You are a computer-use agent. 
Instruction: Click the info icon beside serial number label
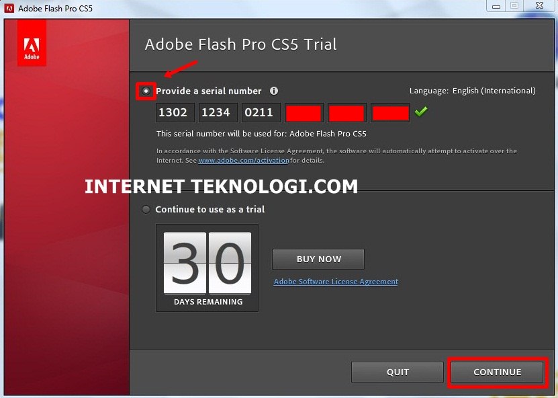(x=274, y=91)
